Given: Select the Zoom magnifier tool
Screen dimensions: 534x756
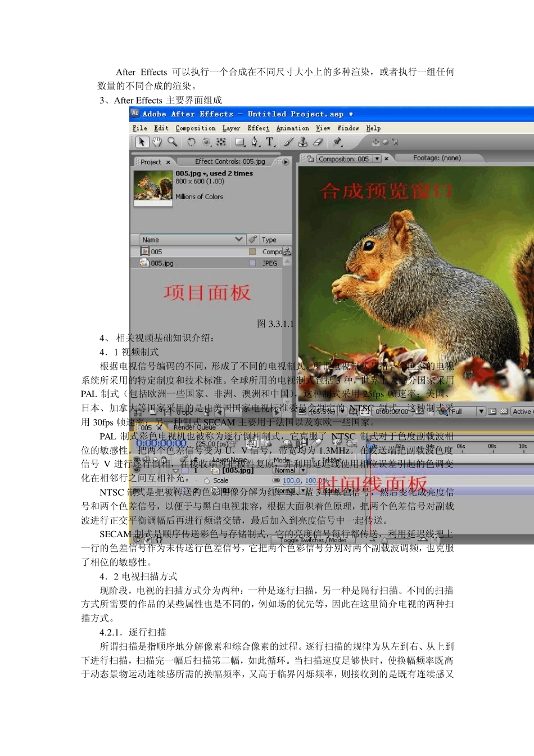Looking at the screenshot, I should tap(173, 142).
